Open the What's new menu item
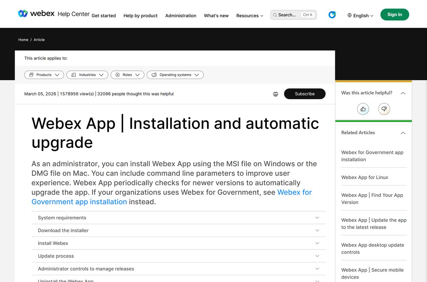427x282 pixels. (x=216, y=16)
